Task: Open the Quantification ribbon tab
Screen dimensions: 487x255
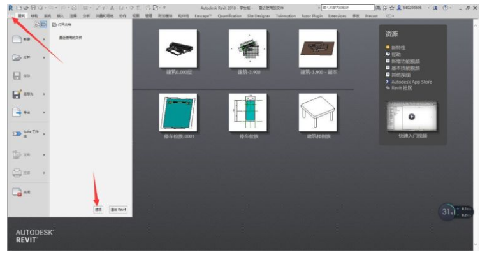Action: coord(229,16)
